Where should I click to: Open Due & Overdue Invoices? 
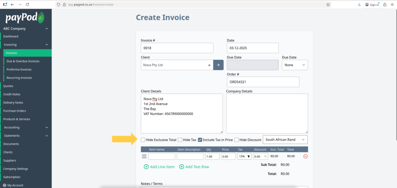tap(27, 61)
